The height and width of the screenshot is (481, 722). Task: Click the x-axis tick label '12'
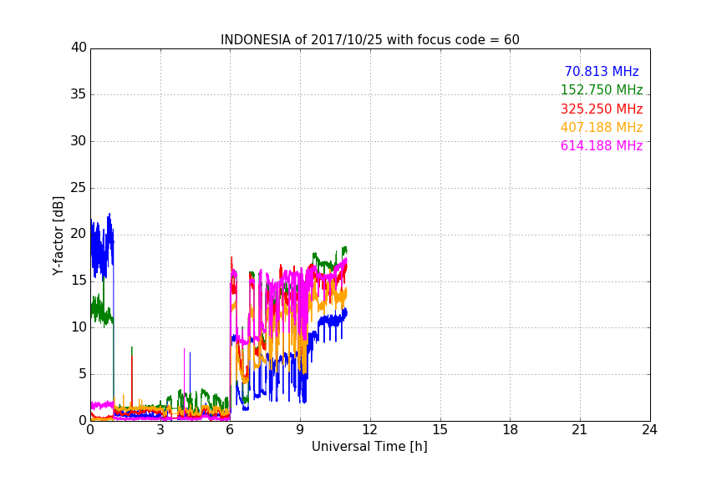pyautogui.click(x=369, y=430)
